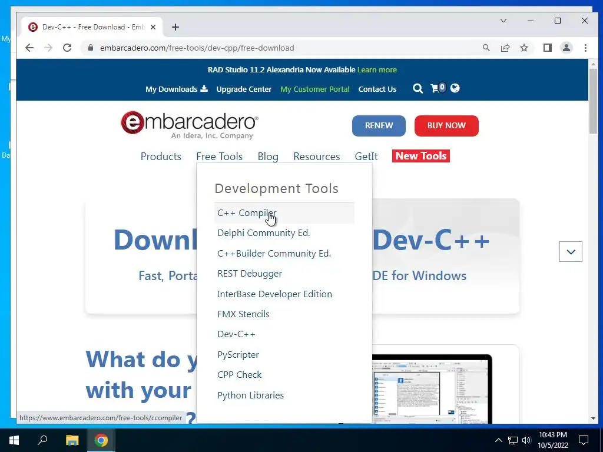Image resolution: width=603 pixels, height=452 pixels.
Task: Click the volume speaker tray icon
Action: pyautogui.click(x=526, y=440)
